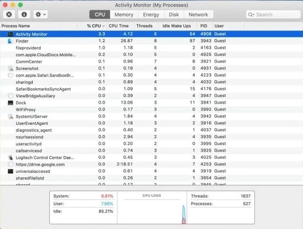Click the universalaccessd process icon
The height and width of the screenshot is (229, 303).
(x=10, y=171)
